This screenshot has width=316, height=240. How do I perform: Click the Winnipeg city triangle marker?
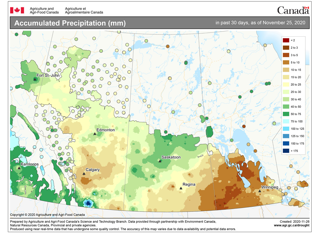tap(260, 191)
